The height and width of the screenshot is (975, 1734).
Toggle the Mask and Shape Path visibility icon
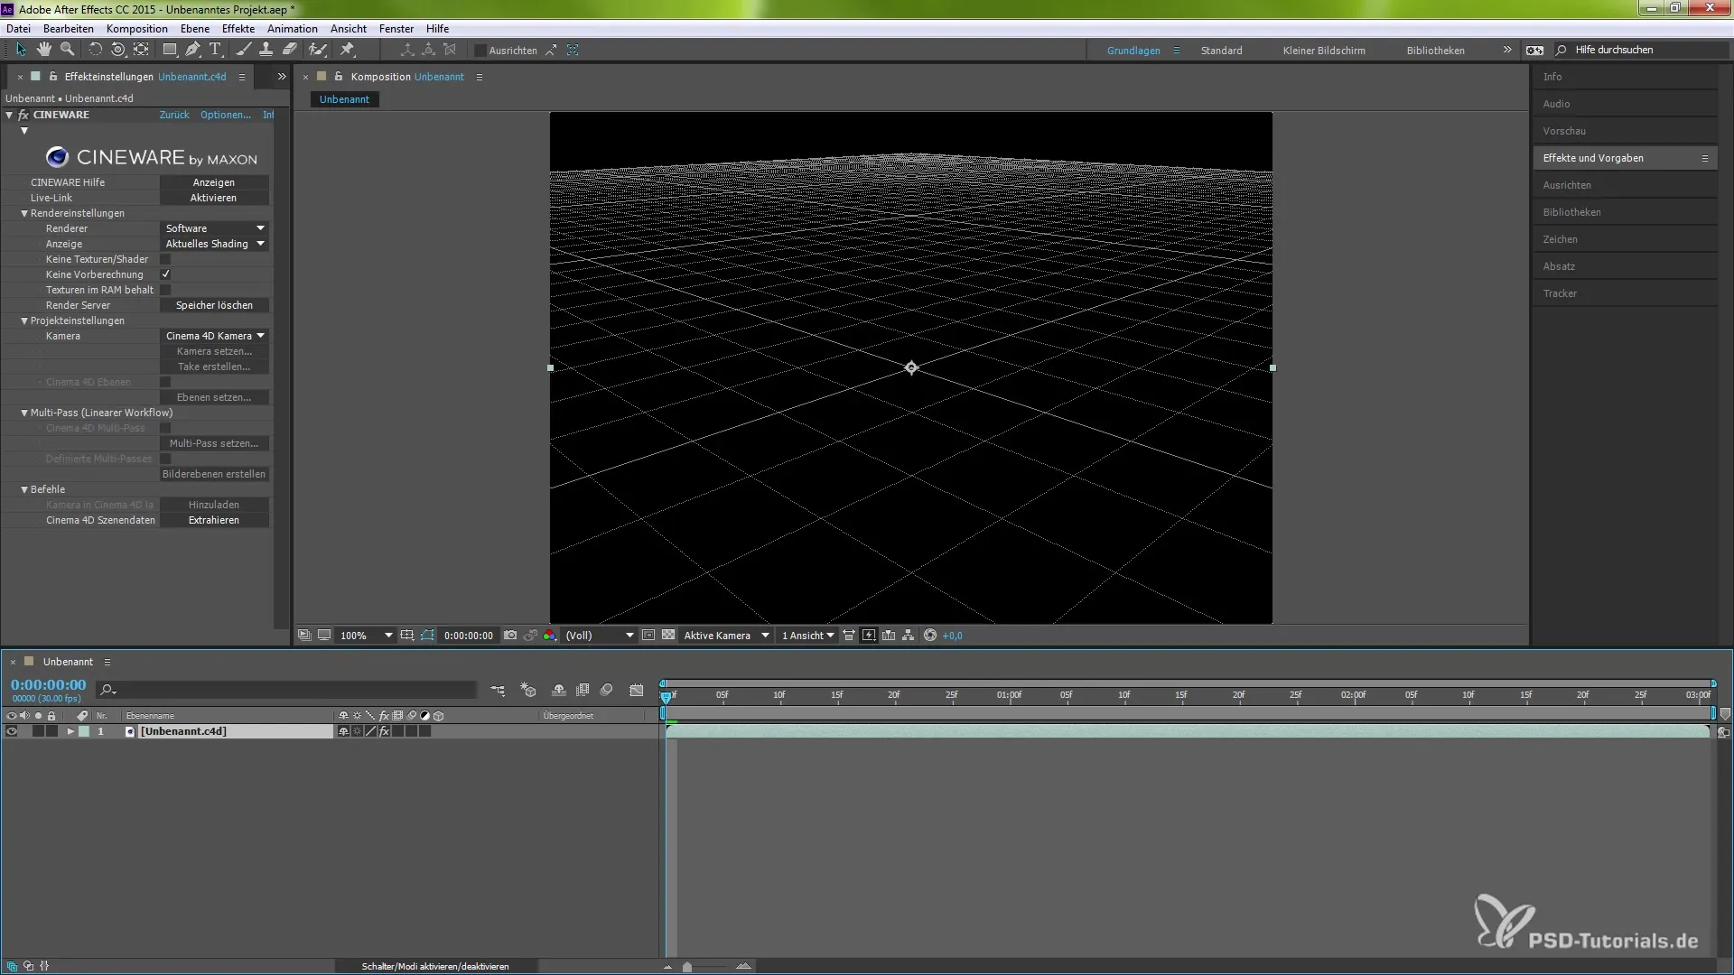(x=427, y=636)
